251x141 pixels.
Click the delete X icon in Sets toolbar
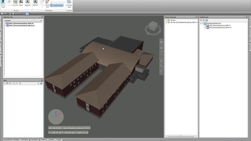pyautogui.click(x=20, y=83)
